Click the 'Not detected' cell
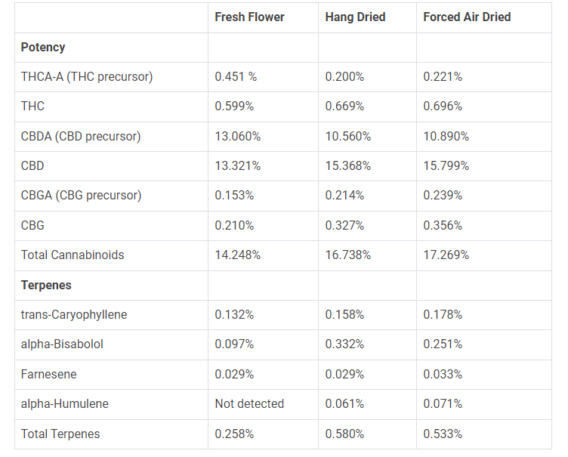Viewport: 568px width, 457px height. 249,404
